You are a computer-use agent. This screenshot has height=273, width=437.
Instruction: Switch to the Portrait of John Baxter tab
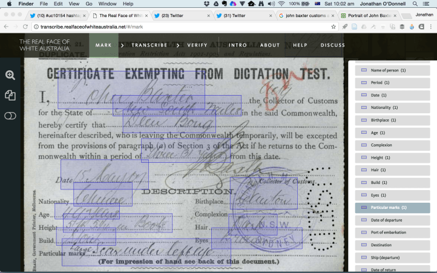coord(369,16)
